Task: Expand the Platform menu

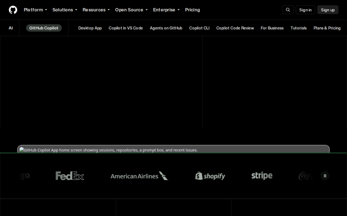Action: (35, 10)
